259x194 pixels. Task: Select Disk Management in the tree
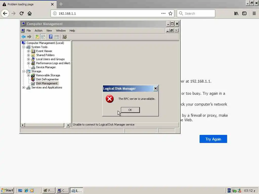coord(47,83)
